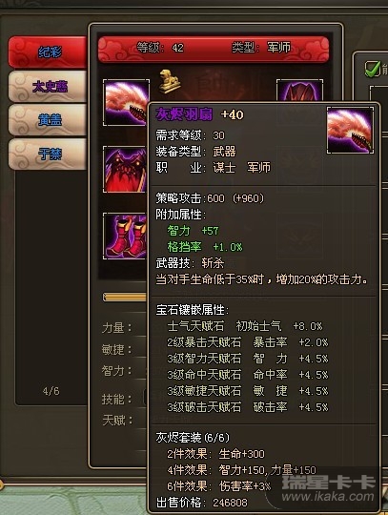Click the feather fan weapon slot
The height and width of the screenshot is (515, 388).
point(126,102)
